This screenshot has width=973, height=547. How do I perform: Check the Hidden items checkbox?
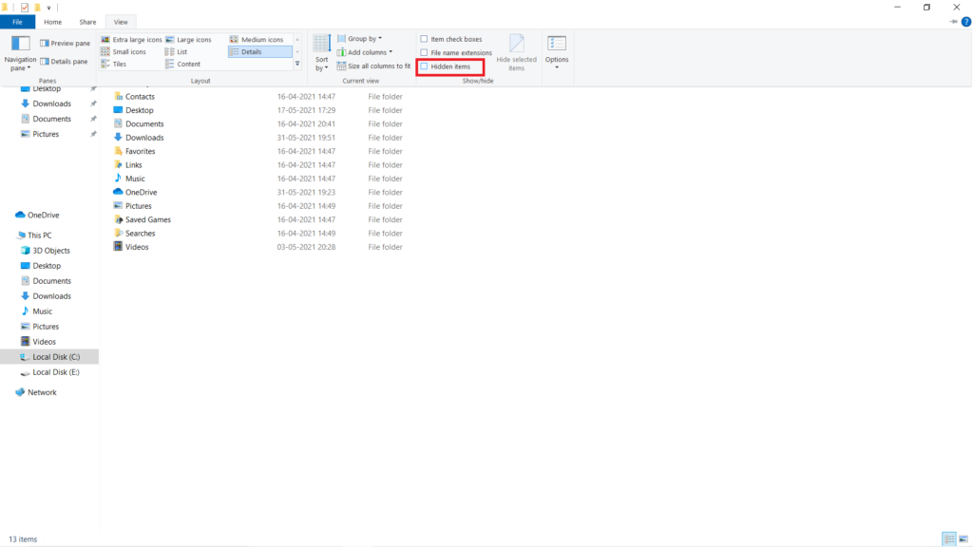[425, 66]
